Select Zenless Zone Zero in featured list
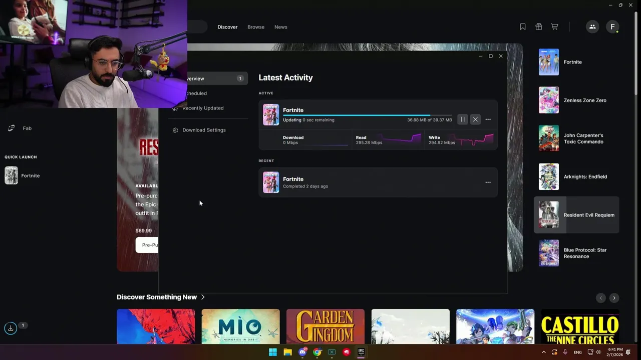This screenshot has height=360, width=641. click(x=576, y=100)
